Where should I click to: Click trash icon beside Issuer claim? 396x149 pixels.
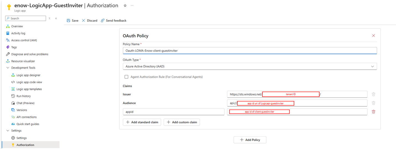[373, 94]
